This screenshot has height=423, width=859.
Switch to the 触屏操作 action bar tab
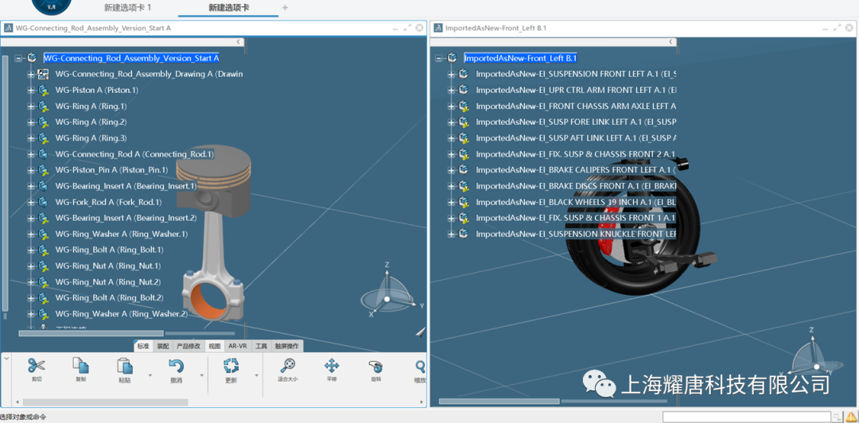tap(286, 347)
